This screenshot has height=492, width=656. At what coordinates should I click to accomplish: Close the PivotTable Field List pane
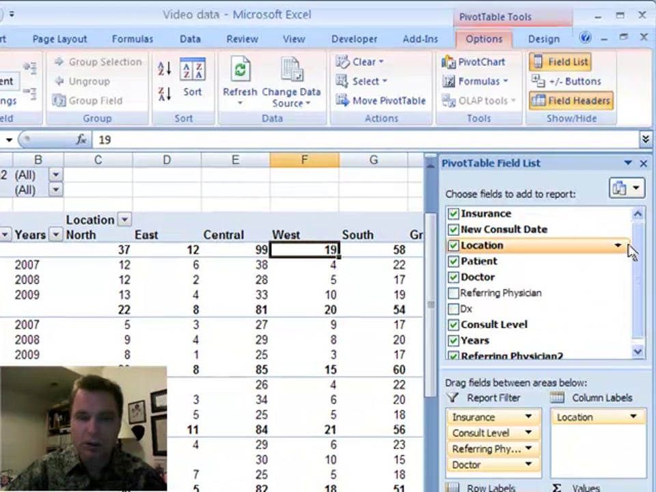644,163
